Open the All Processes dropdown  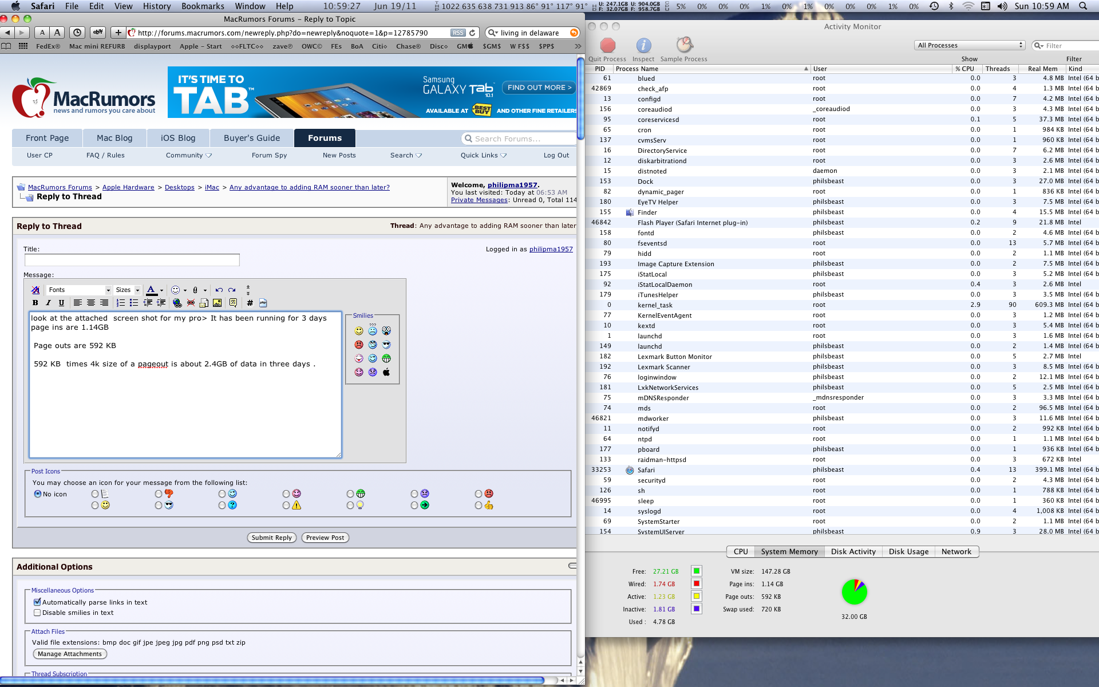tap(970, 45)
